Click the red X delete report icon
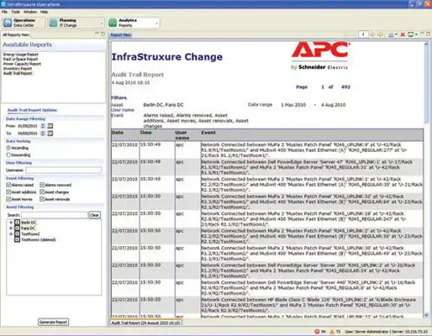 click(x=403, y=34)
